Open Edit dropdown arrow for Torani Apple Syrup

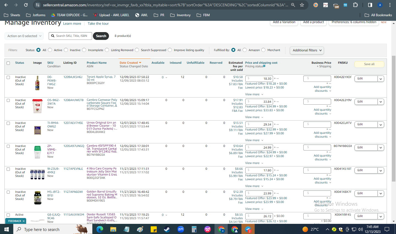(x=381, y=79)
